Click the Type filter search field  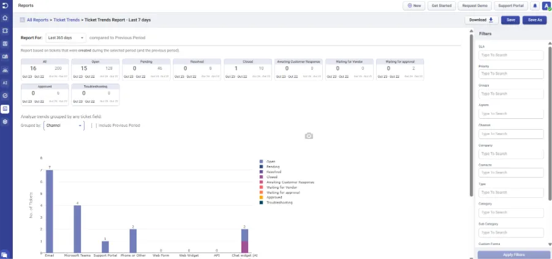(511, 192)
